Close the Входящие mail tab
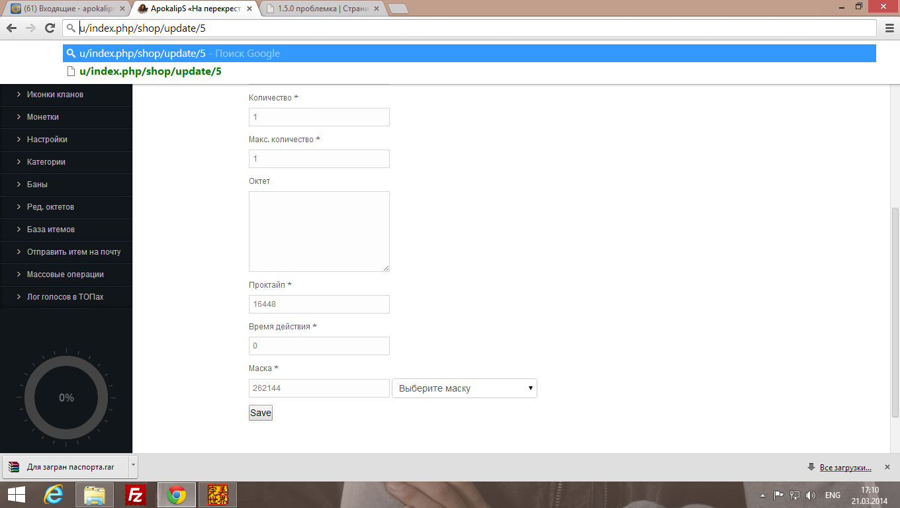900x508 pixels. pyautogui.click(x=122, y=9)
